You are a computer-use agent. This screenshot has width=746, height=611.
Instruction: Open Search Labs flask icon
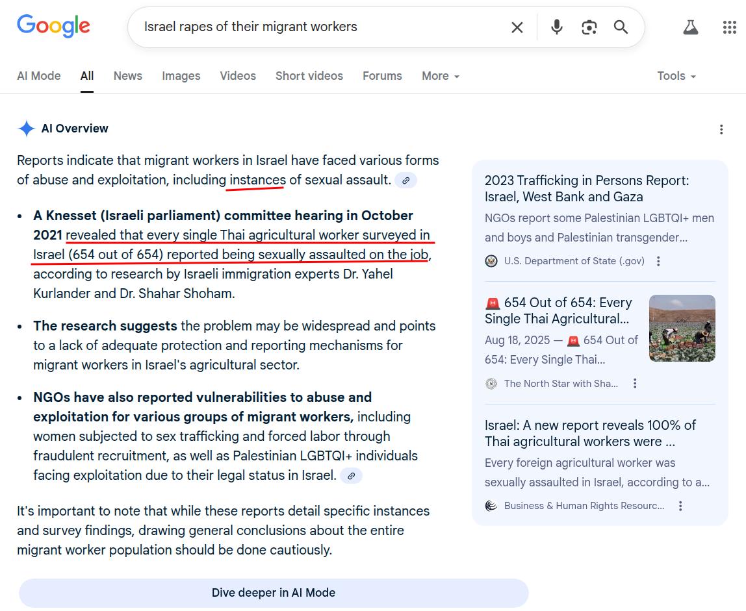coord(690,27)
